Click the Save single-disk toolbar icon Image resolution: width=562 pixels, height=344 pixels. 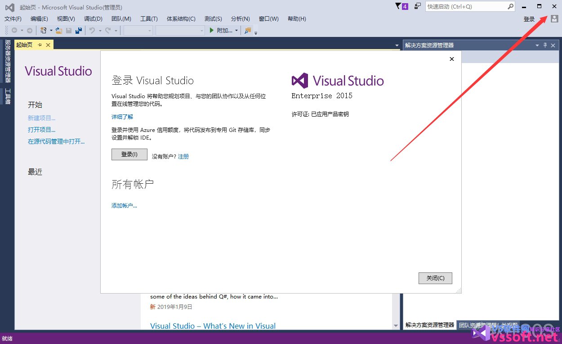69,31
